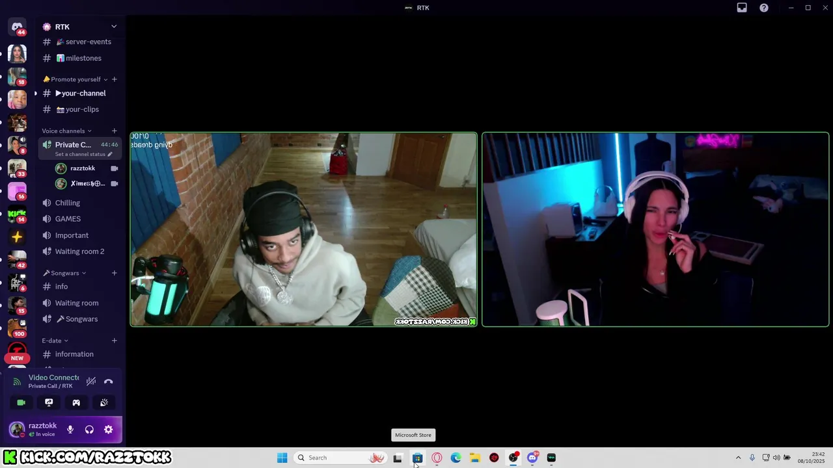The image size is (833, 468).
Task: Open Microsoft Store from taskbar
Action: click(417, 458)
